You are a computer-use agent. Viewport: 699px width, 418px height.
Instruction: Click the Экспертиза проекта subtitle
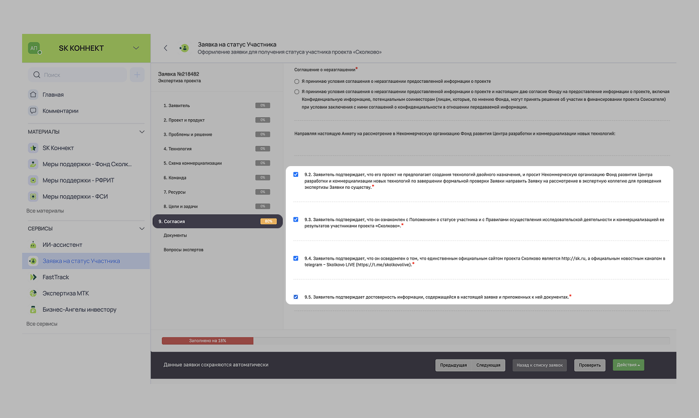point(179,81)
